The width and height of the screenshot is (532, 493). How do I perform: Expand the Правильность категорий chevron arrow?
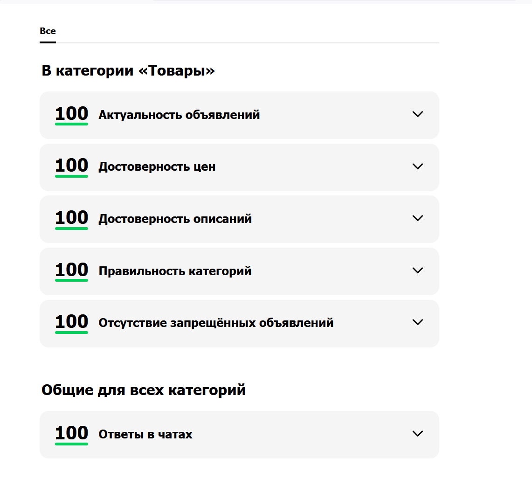point(417,271)
